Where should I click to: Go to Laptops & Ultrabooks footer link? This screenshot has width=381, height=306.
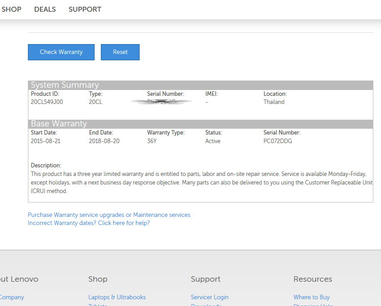click(117, 297)
